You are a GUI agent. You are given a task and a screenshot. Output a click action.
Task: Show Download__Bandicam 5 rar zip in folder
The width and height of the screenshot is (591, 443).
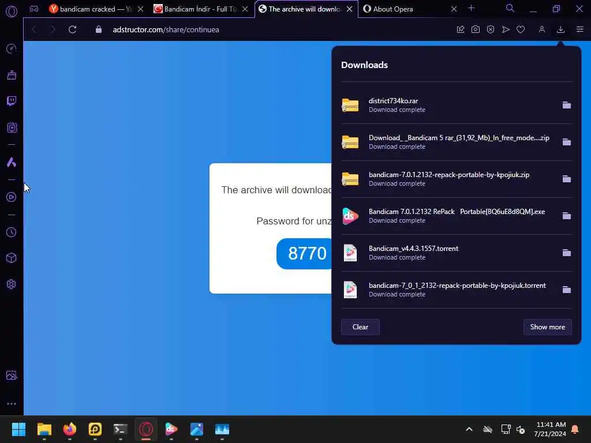tap(567, 142)
